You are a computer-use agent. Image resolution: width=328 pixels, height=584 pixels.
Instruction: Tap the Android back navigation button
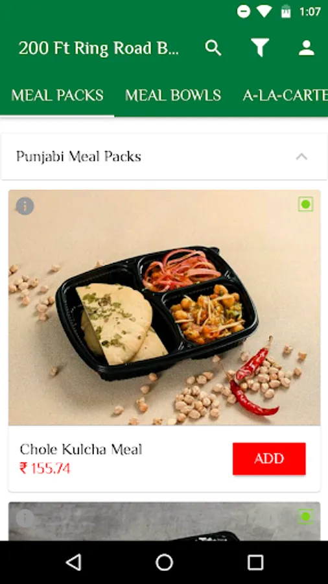tap(73, 562)
